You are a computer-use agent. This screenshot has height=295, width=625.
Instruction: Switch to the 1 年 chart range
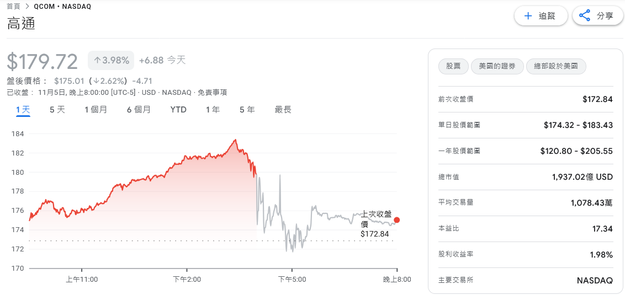(x=213, y=110)
